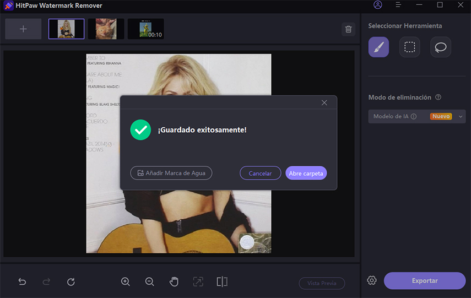This screenshot has height=298, width=471.
Task: Open settings gear icon
Action: point(372,280)
